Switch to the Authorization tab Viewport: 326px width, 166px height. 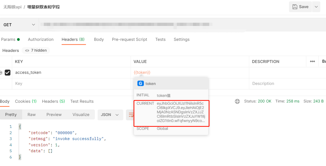(x=41, y=39)
